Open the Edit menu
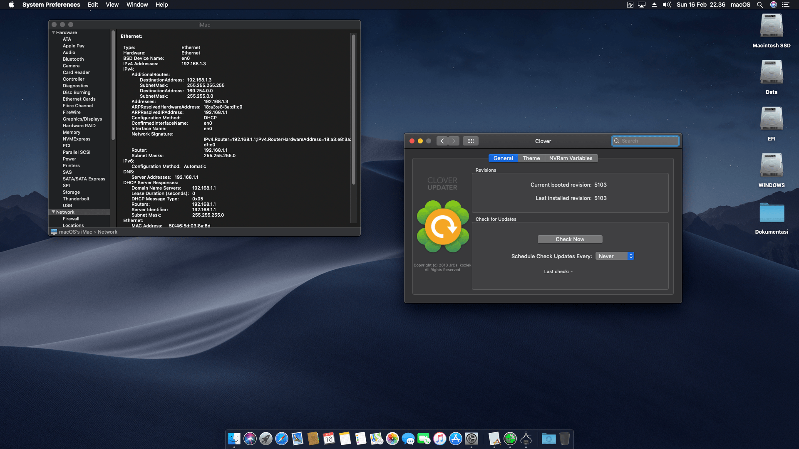 pyautogui.click(x=93, y=5)
